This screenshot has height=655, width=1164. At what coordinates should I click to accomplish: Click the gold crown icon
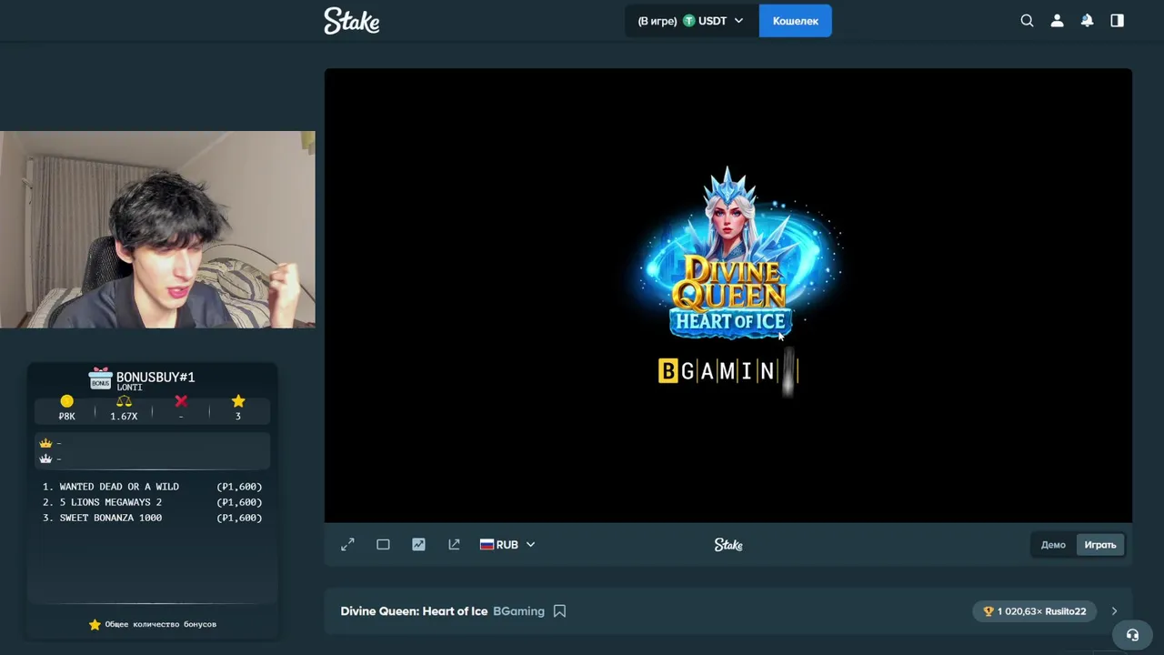click(45, 443)
